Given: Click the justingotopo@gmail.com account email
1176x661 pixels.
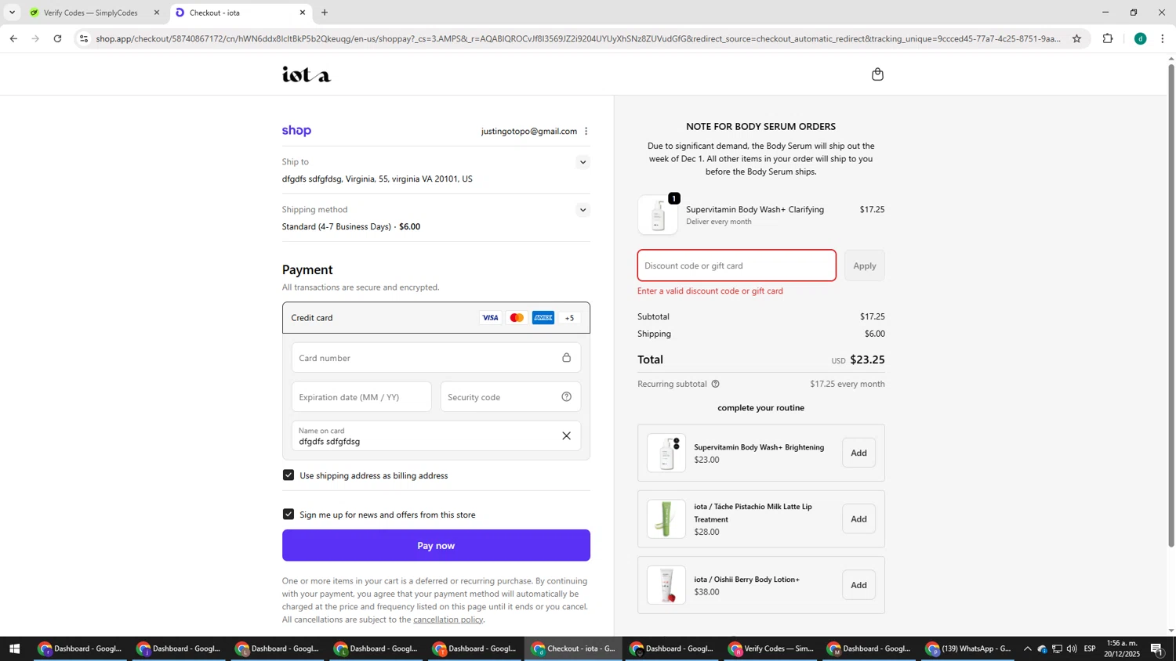Looking at the screenshot, I should click(x=529, y=131).
